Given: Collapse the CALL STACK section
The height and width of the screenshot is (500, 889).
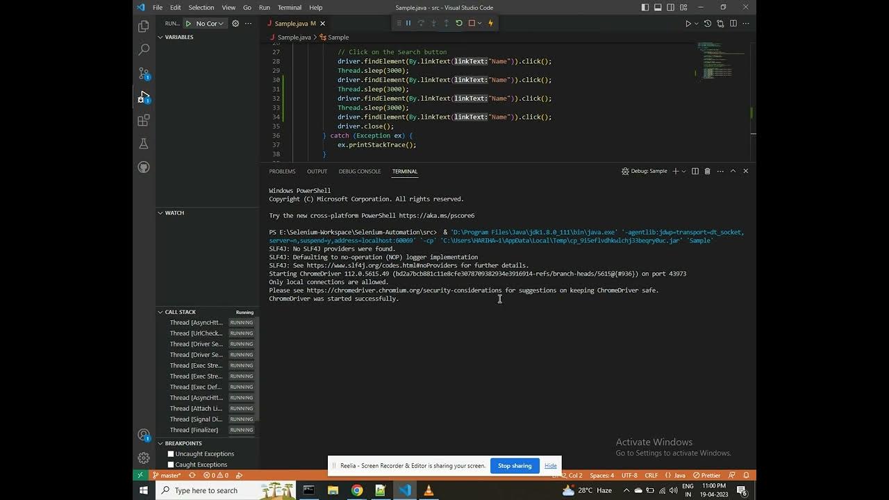Looking at the screenshot, I should 208,312.
